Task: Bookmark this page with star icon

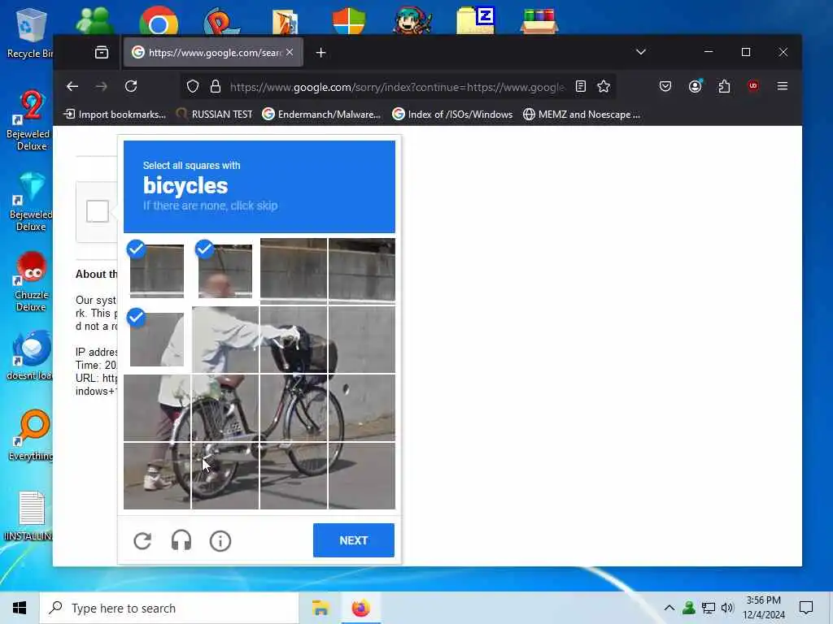Action: (x=604, y=86)
